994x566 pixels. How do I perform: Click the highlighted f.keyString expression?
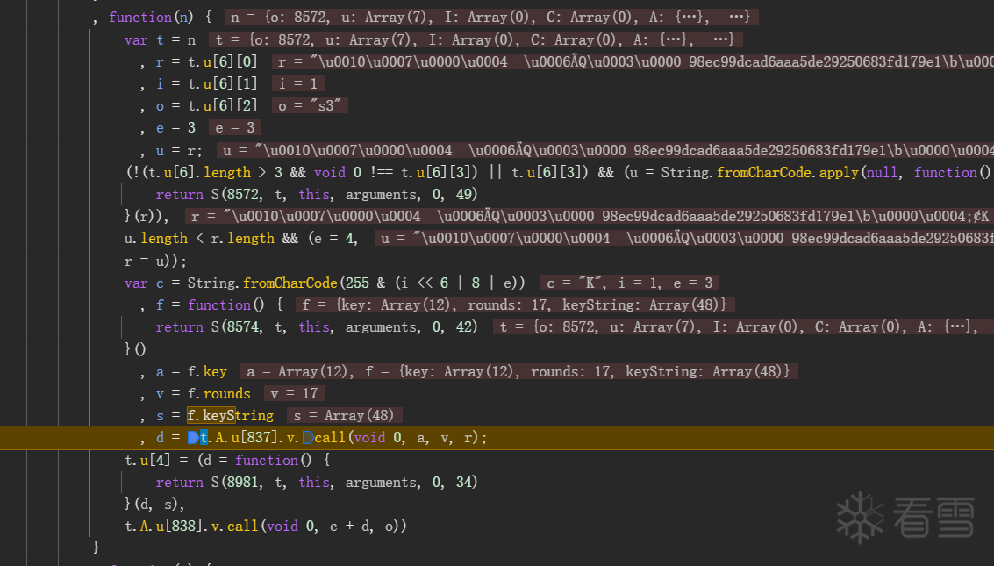point(230,415)
